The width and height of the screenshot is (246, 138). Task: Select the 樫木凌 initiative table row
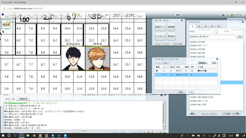(x=186, y=71)
